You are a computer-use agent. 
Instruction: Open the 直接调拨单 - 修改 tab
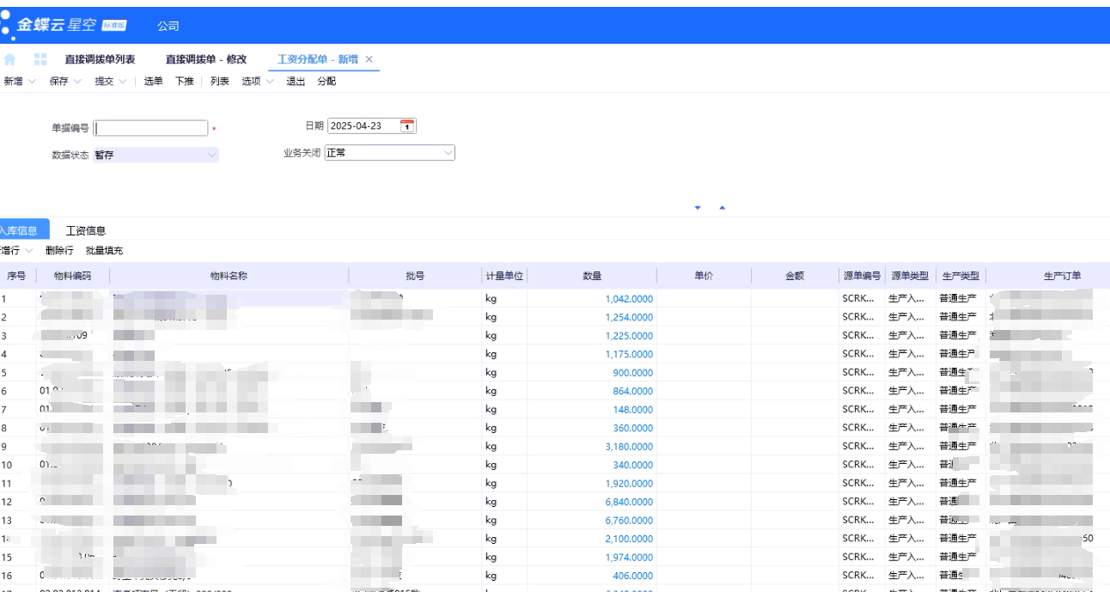[205, 59]
